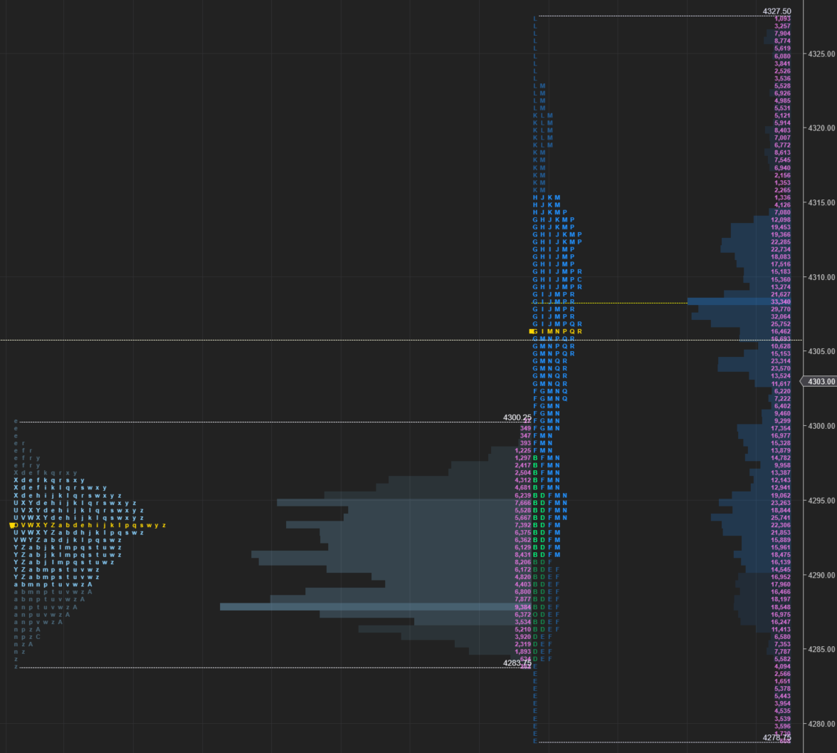Click the left profile volume value 1,225
The height and width of the screenshot is (753, 837).
(x=523, y=450)
